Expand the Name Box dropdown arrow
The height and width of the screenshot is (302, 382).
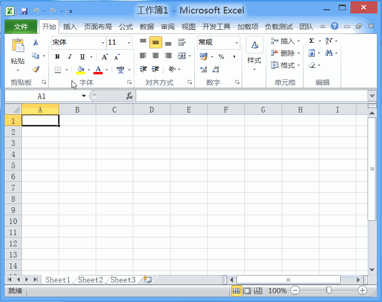click(x=84, y=96)
